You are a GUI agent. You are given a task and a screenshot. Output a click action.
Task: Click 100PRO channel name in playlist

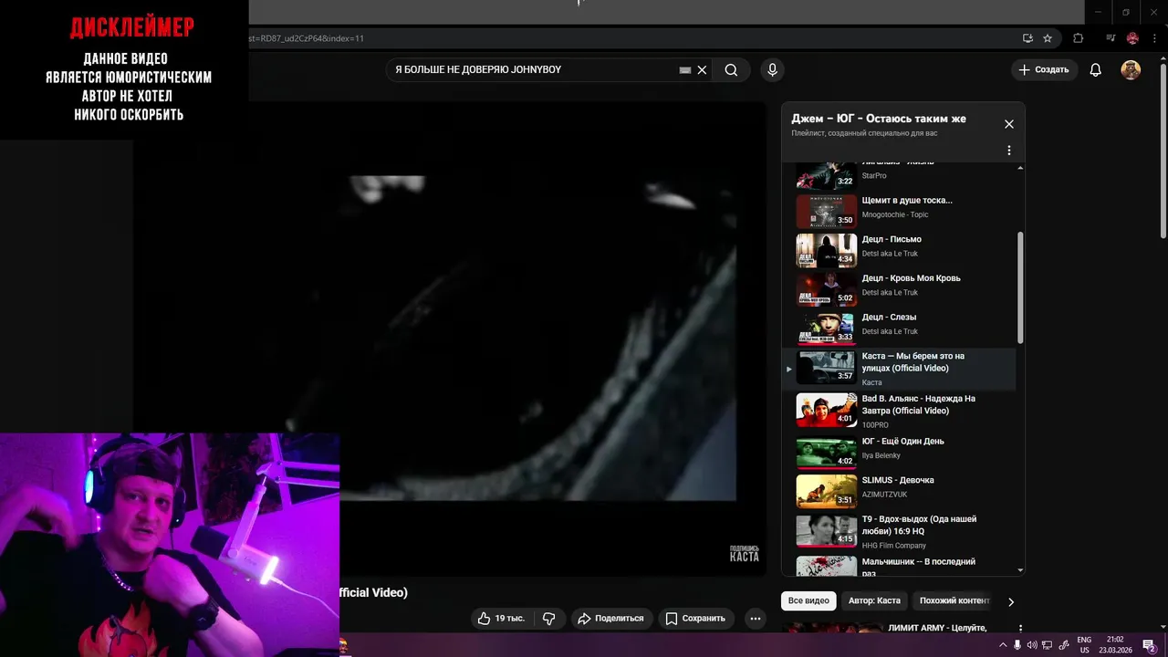875,425
